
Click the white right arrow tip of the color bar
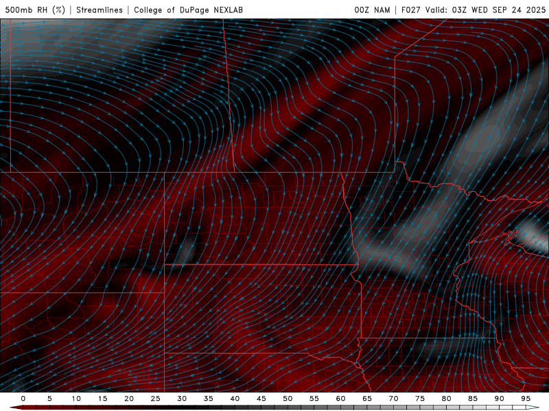533,408
